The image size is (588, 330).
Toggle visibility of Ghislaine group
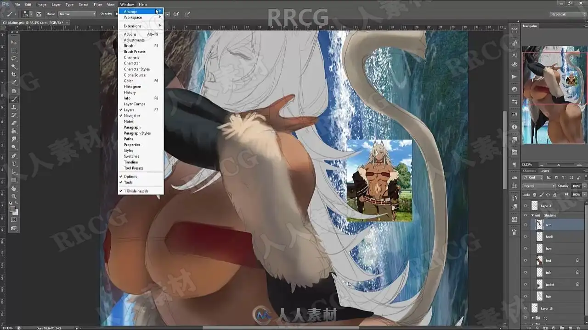(x=526, y=215)
